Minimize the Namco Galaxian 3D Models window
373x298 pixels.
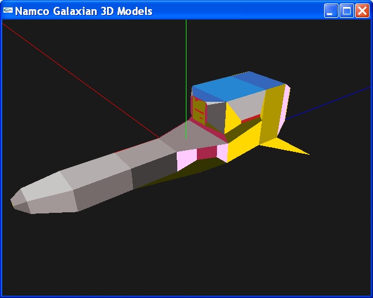pyautogui.click(x=330, y=11)
